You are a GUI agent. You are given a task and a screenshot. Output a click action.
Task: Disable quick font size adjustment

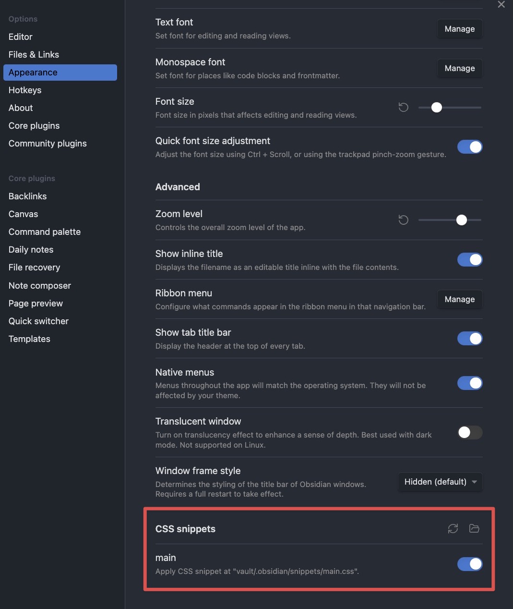coord(470,147)
